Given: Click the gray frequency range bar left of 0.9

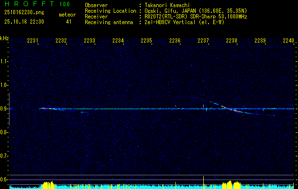Looking at the screenshot, I should (9, 109).
